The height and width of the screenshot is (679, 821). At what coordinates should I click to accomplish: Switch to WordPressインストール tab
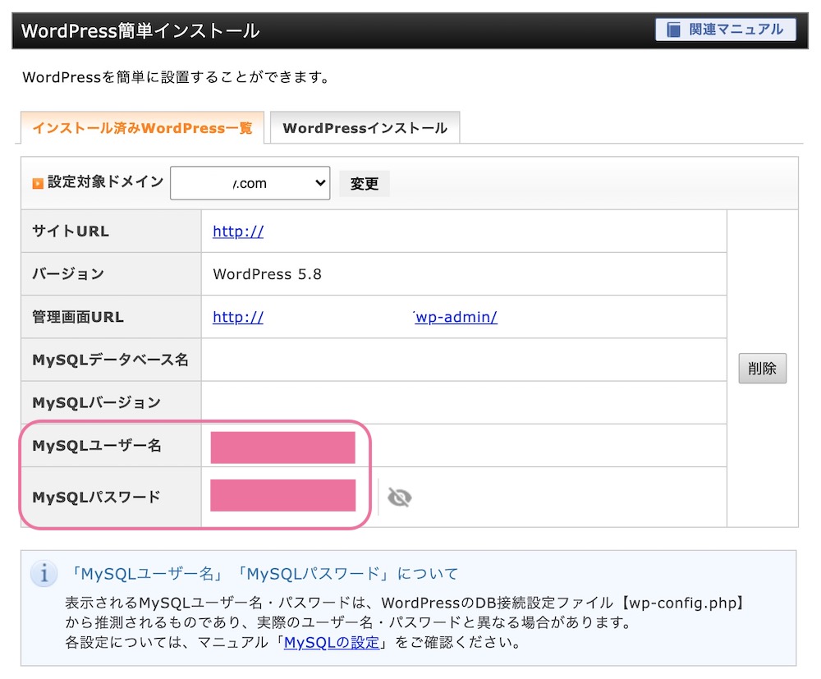[x=365, y=128]
